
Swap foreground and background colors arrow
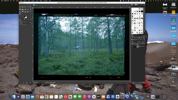26,16
